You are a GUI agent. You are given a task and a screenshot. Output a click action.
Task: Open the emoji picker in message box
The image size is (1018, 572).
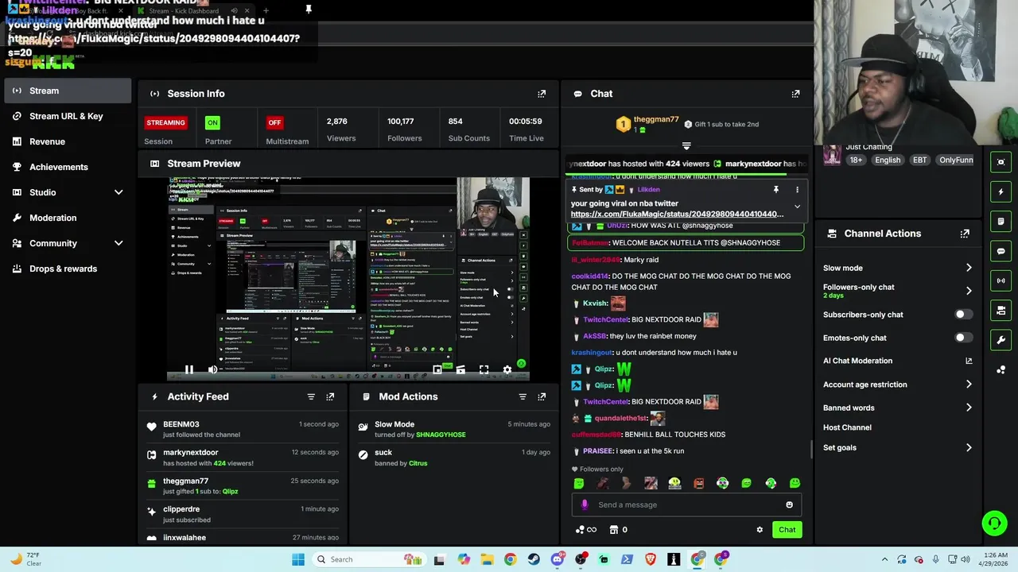[x=789, y=504]
